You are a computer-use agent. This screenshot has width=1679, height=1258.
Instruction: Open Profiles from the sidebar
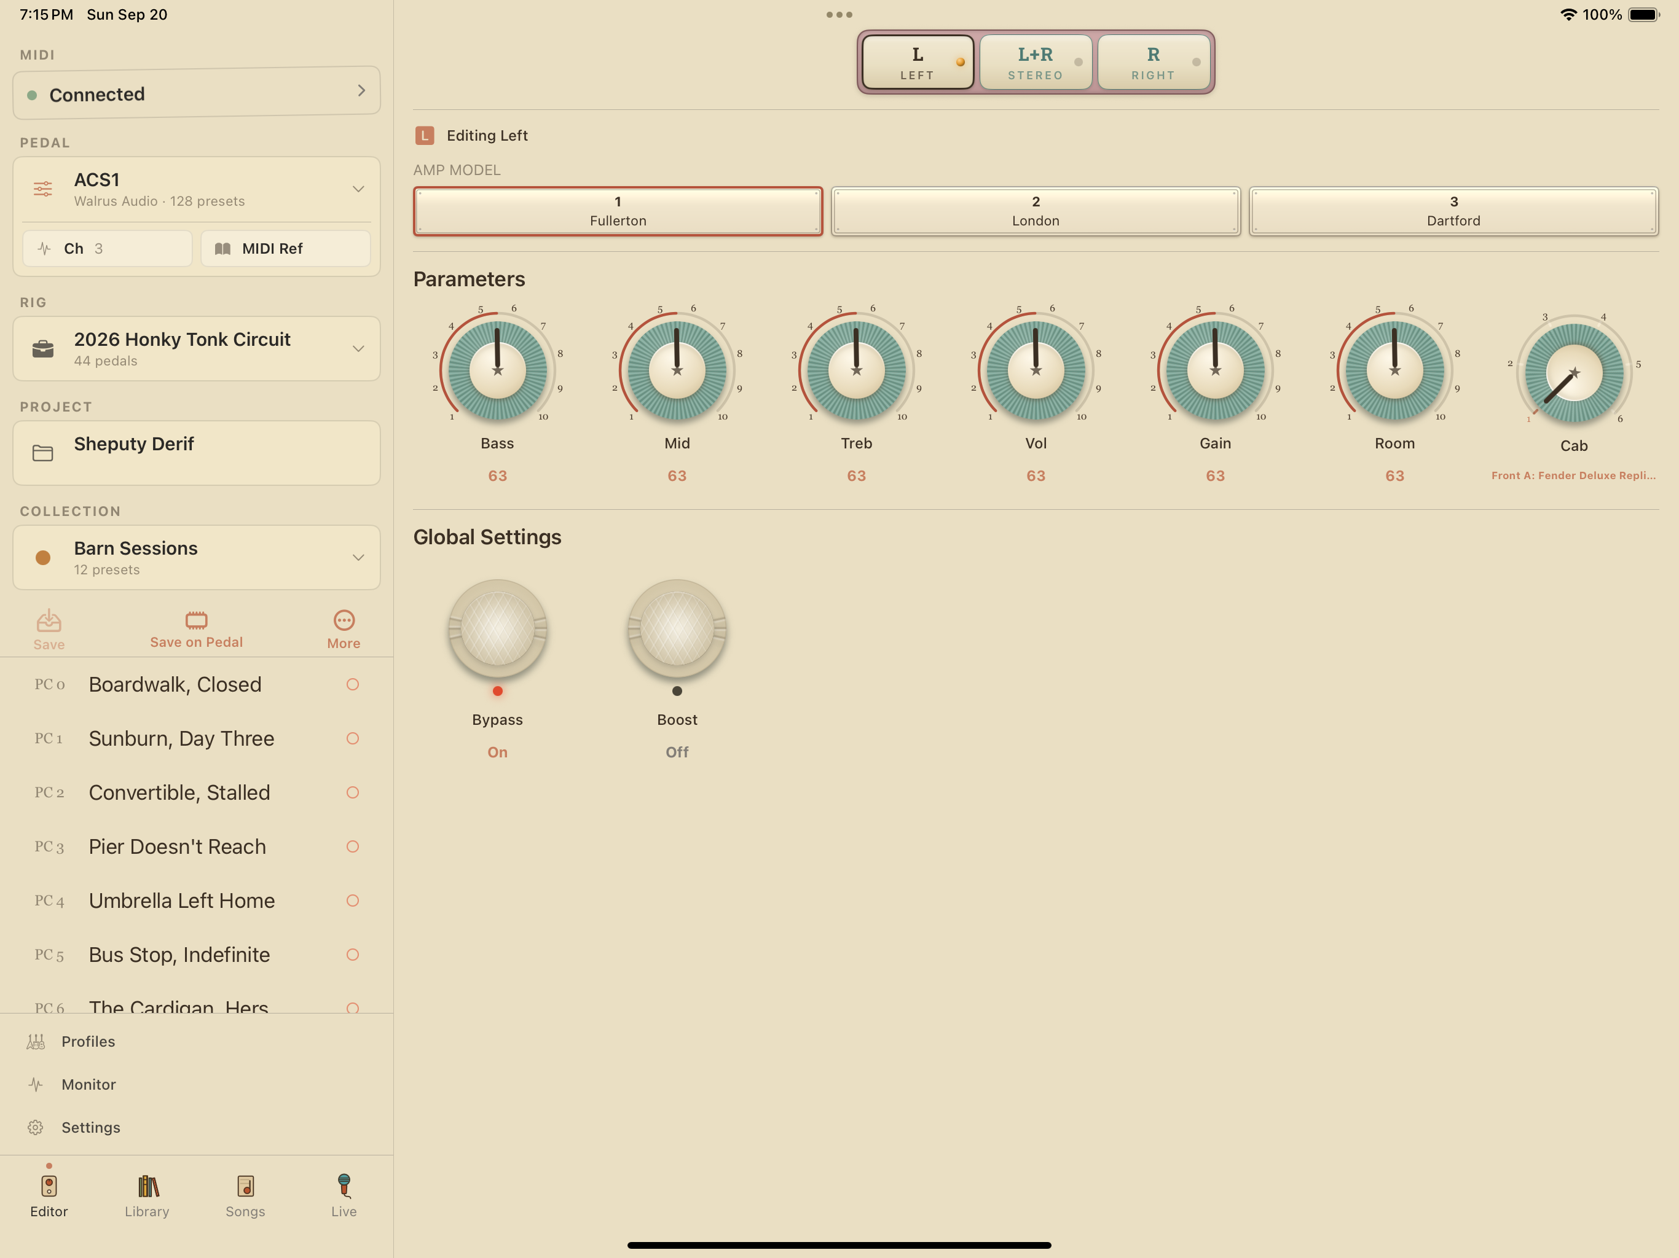coord(197,1042)
